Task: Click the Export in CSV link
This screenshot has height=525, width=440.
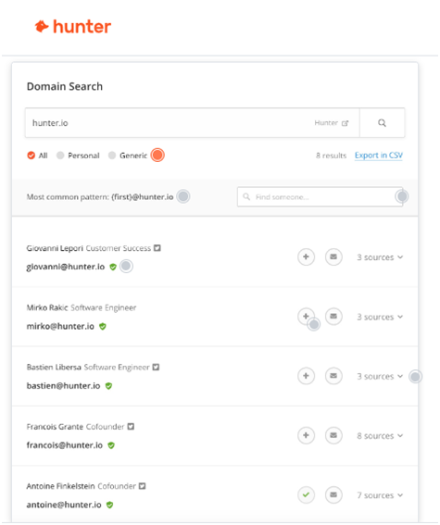Action: [378, 156]
